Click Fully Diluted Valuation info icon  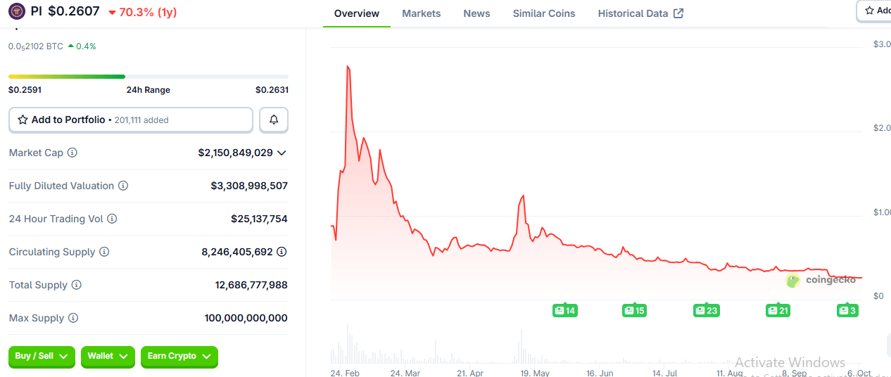point(123,186)
